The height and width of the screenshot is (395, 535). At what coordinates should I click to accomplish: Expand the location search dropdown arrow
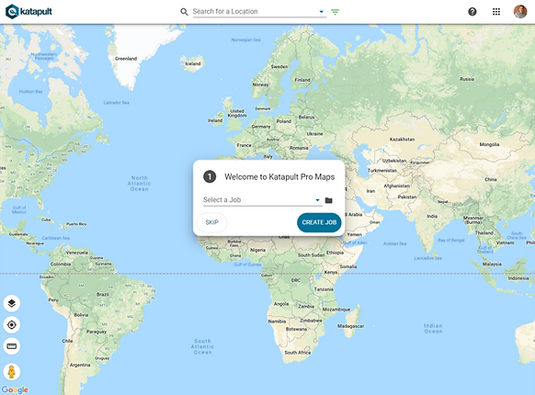point(321,12)
